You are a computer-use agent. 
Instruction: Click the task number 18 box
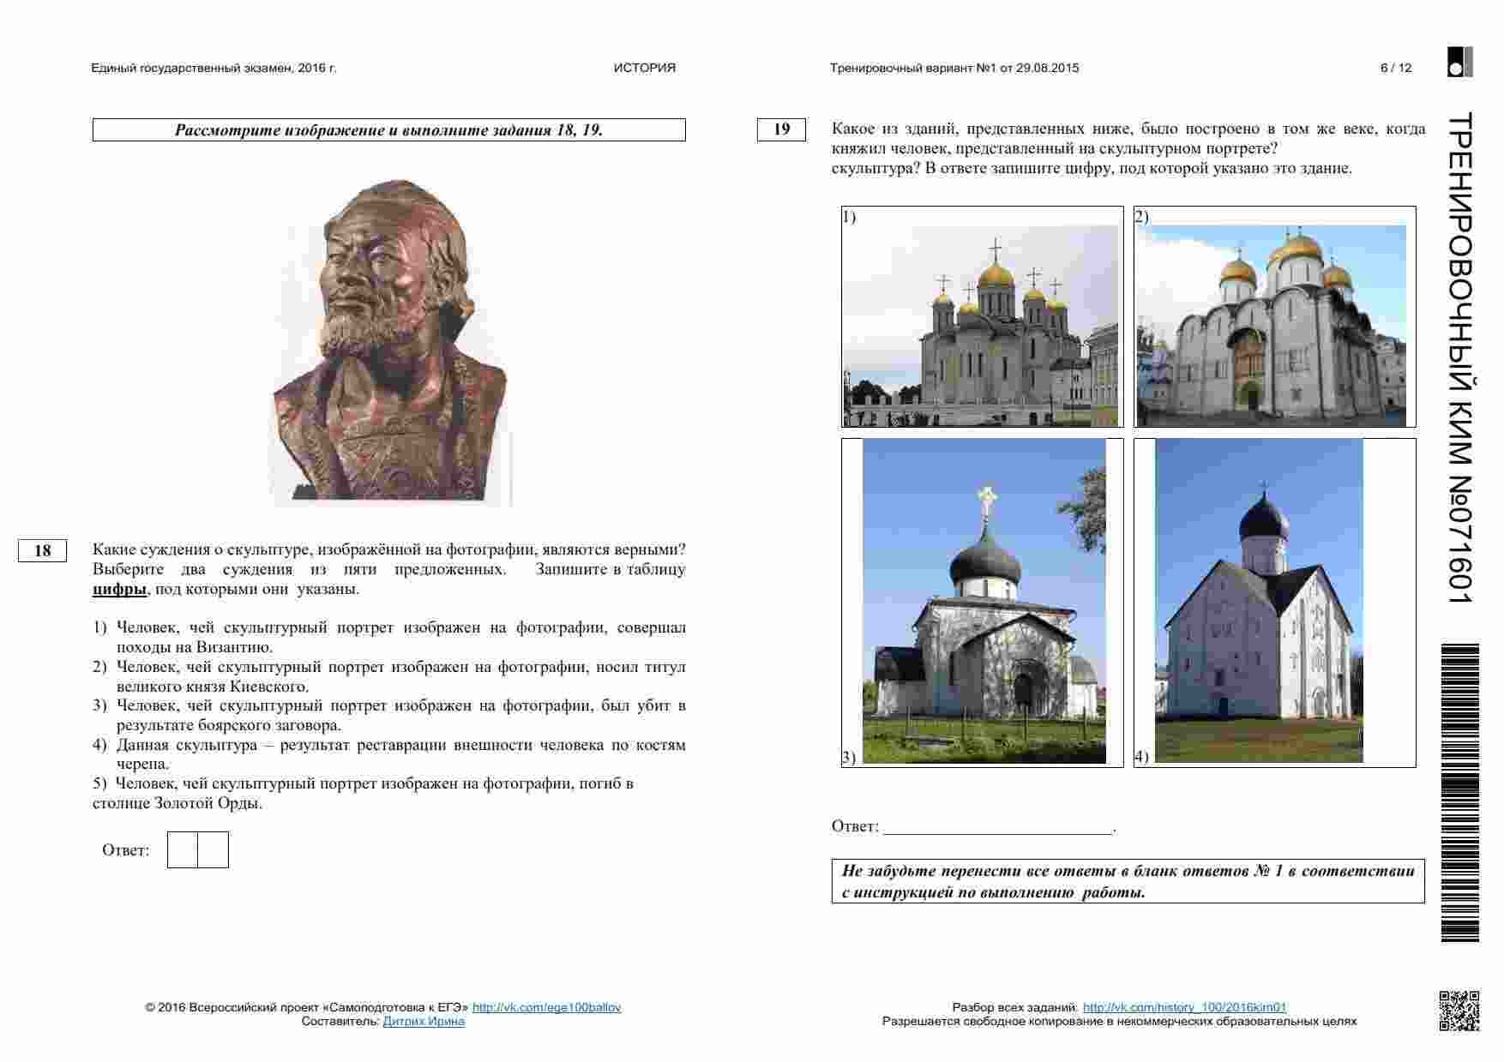tap(42, 550)
